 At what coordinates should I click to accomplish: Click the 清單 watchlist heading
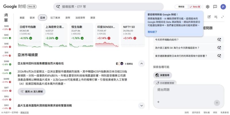click(6, 17)
